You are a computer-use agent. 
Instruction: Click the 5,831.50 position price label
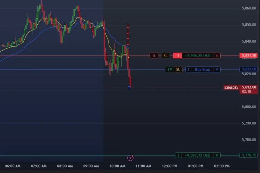point(249,56)
